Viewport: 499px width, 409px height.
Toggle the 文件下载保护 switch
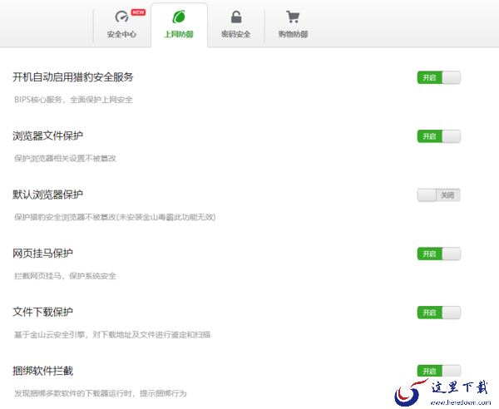click(439, 313)
